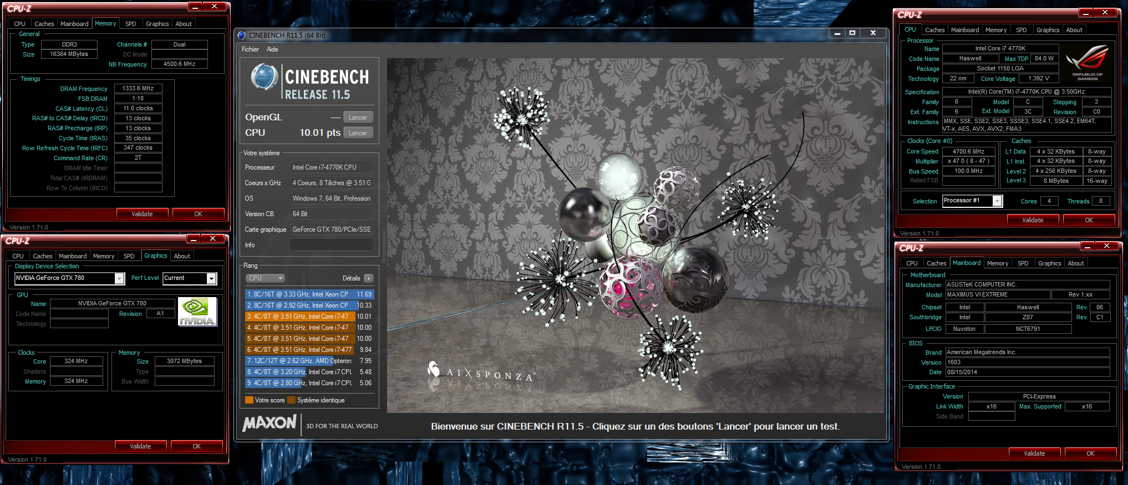1128x485 pixels.
Task: Maximize the Cinebench window
Action: pos(852,33)
